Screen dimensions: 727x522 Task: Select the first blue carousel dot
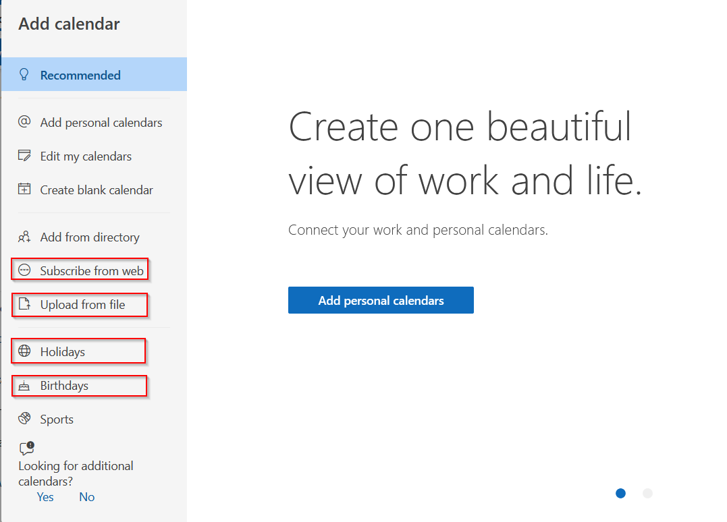(x=620, y=494)
